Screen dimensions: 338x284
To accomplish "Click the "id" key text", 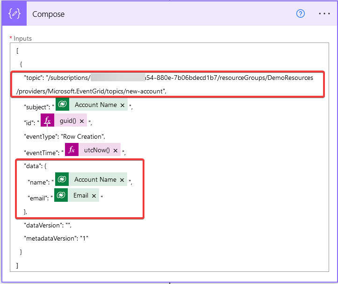I will click(x=29, y=123).
